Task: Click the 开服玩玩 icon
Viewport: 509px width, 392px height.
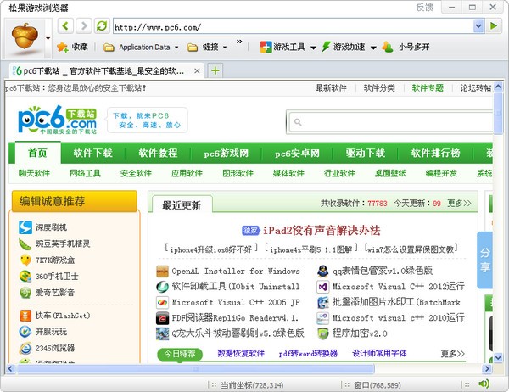Action: pos(25,332)
